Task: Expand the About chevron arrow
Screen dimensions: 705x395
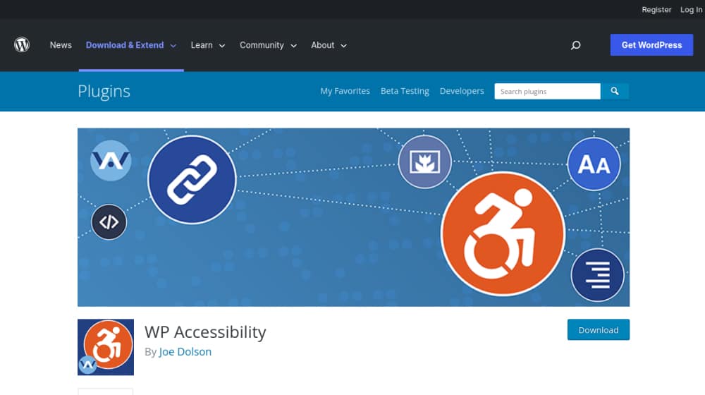Action: click(x=343, y=46)
